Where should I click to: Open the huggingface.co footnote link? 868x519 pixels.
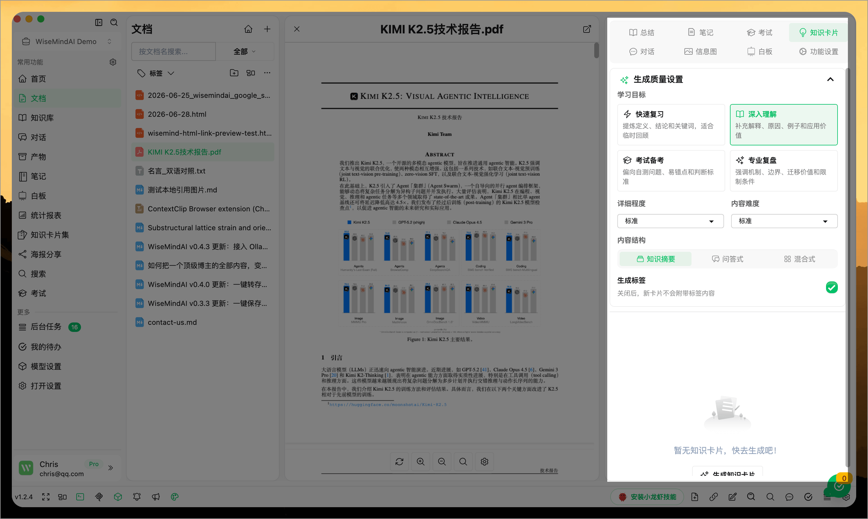pyautogui.click(x=388, y=405)
